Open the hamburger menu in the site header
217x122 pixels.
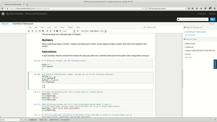3,14
